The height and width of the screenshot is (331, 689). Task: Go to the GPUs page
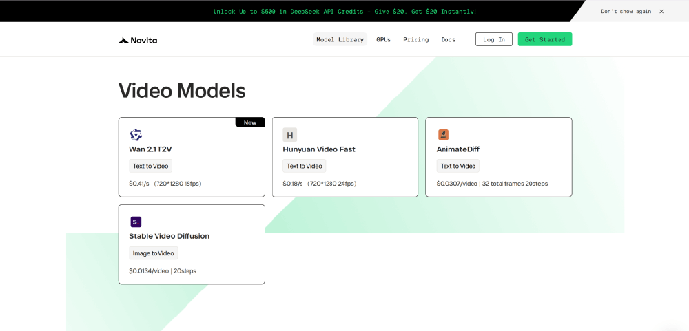pyautogui.click(x=383, y=40)
